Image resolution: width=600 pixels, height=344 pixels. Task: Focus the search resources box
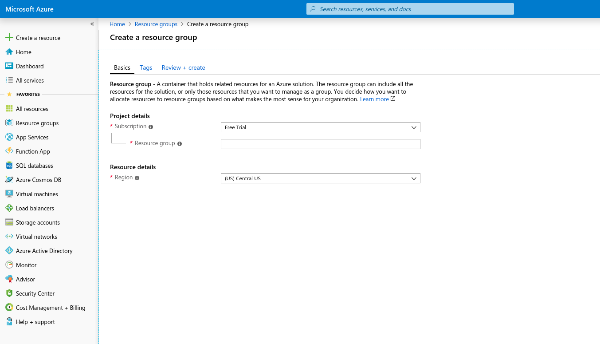pyautogui.click(x=410, y=9)
